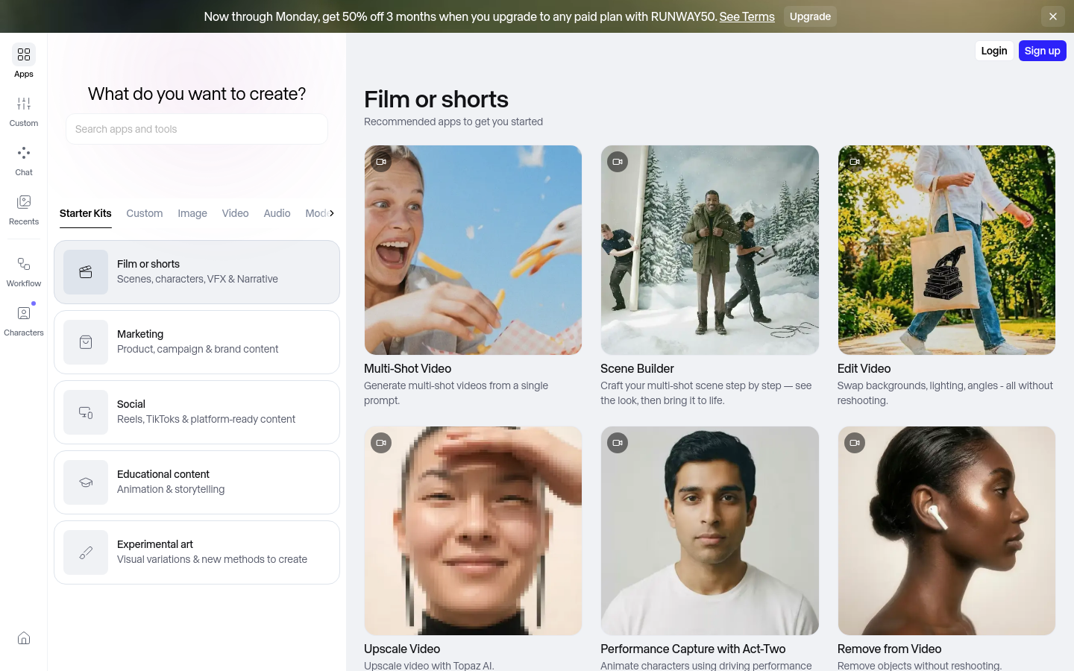The width and height of the screenshot is (1074, 671).
Task: Click the Upgrade button in banner
Action: click(810, 16)
